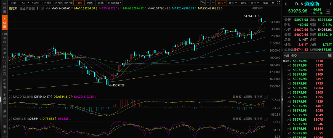Click the minus box icon beside price change
Viewport: 333px width, 138px height.
pos(327,12)
